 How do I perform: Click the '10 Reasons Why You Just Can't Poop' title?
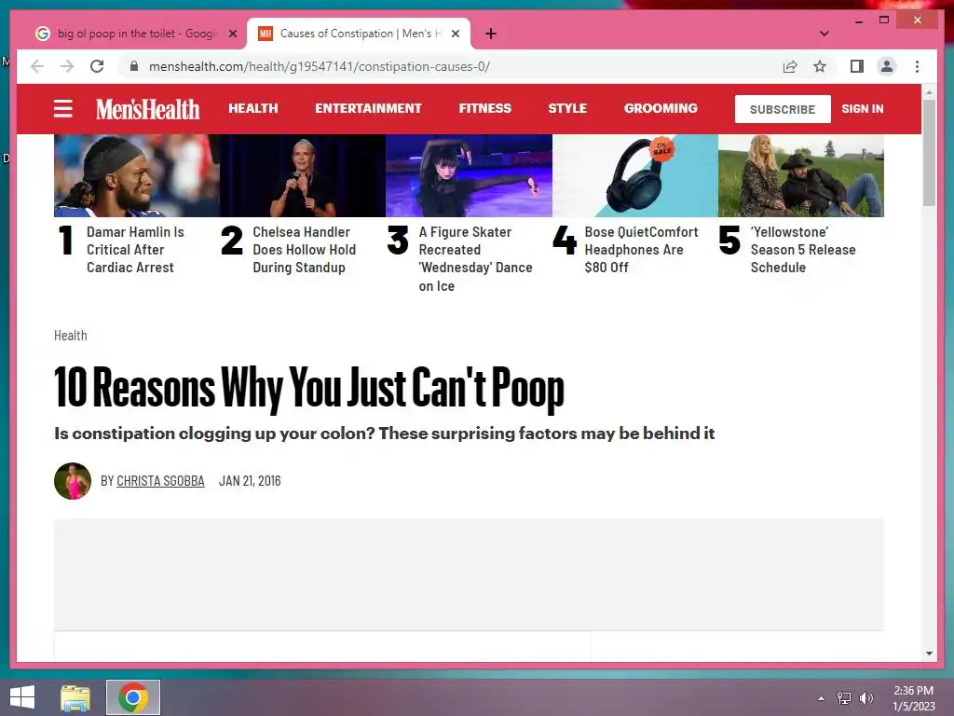[x=309, y=388]
